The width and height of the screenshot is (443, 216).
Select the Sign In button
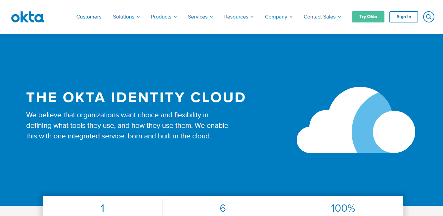click(404, 17)
